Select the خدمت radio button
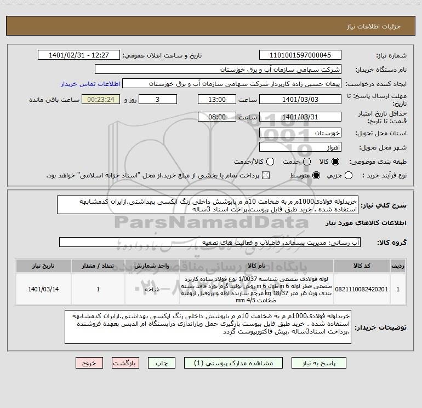The height and width of the screenshot is (408, 422). 307,162
